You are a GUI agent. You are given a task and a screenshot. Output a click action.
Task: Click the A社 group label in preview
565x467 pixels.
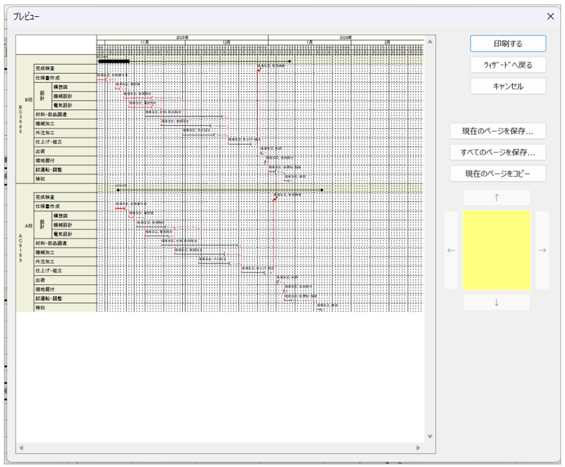click(28, 225)
